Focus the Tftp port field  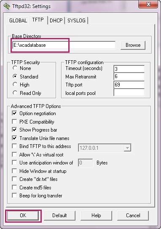129,85
